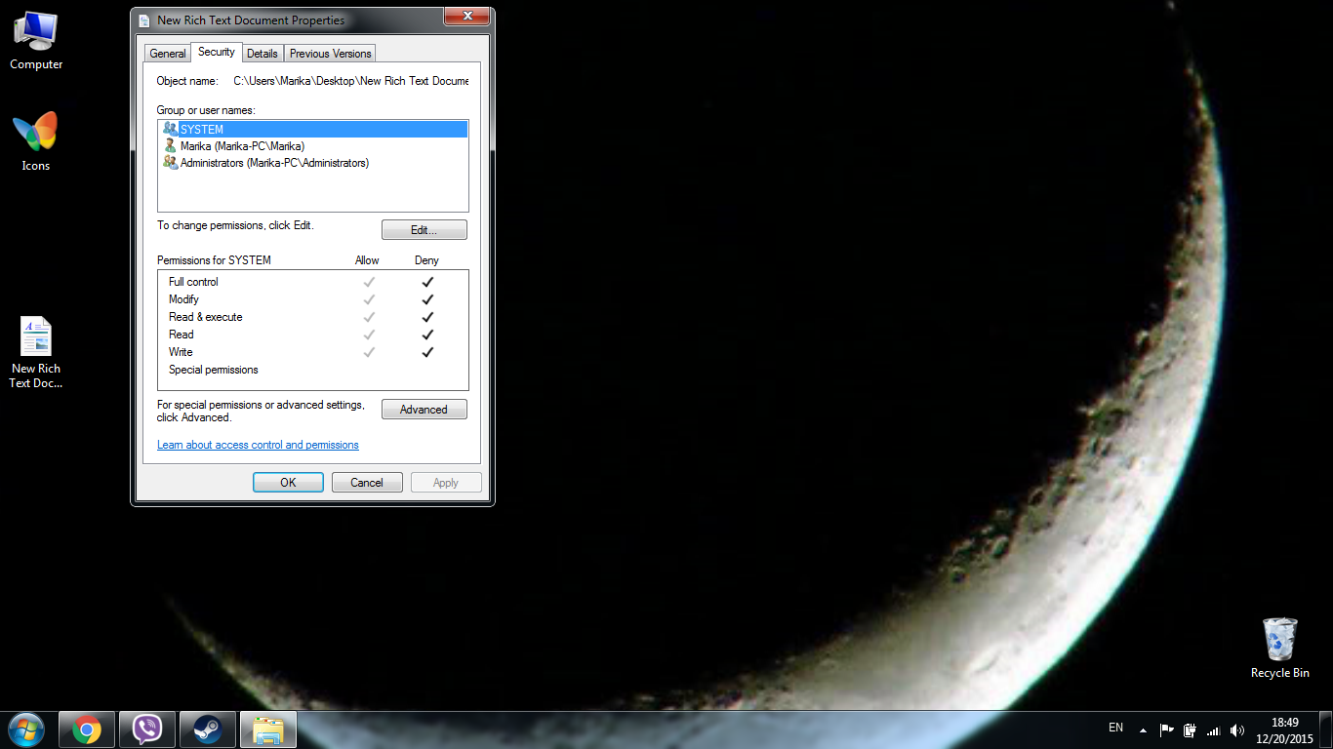
Task: Open Steam from the taskbar
Action: pyautogui.click(x=207, y=729)
